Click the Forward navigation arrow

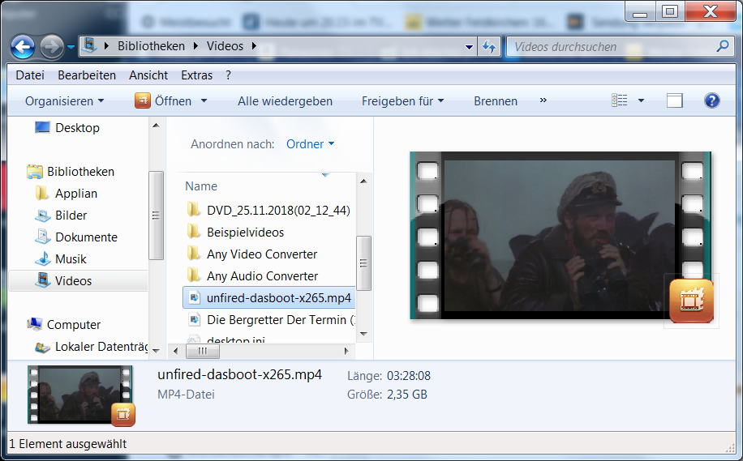click(52, 47)
